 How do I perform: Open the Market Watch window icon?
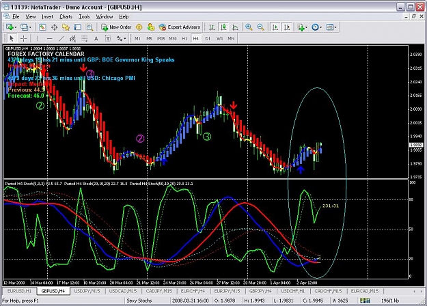click(42, 27)
